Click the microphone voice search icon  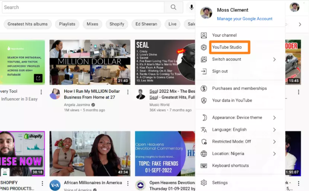[191, 7]
